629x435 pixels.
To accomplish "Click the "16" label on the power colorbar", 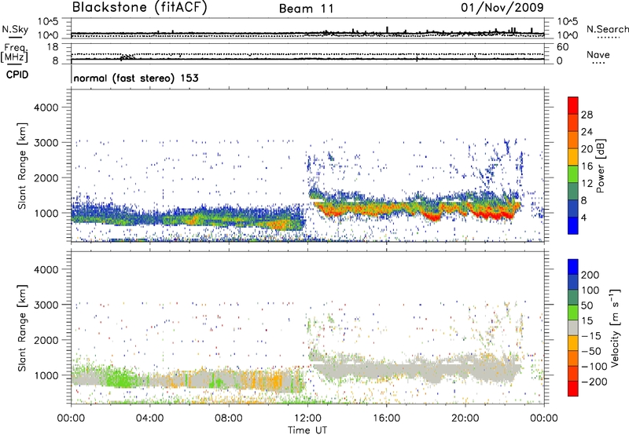I will [x=587, y=166].
